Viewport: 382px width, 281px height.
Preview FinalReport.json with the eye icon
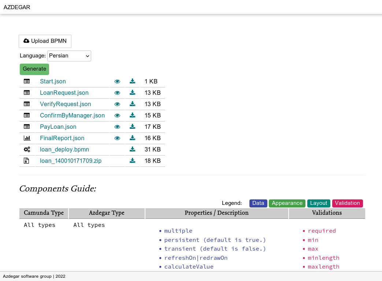coord(117,138)
